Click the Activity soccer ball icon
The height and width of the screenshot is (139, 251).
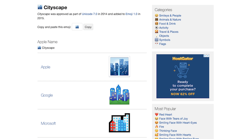[x=157, y=28]
